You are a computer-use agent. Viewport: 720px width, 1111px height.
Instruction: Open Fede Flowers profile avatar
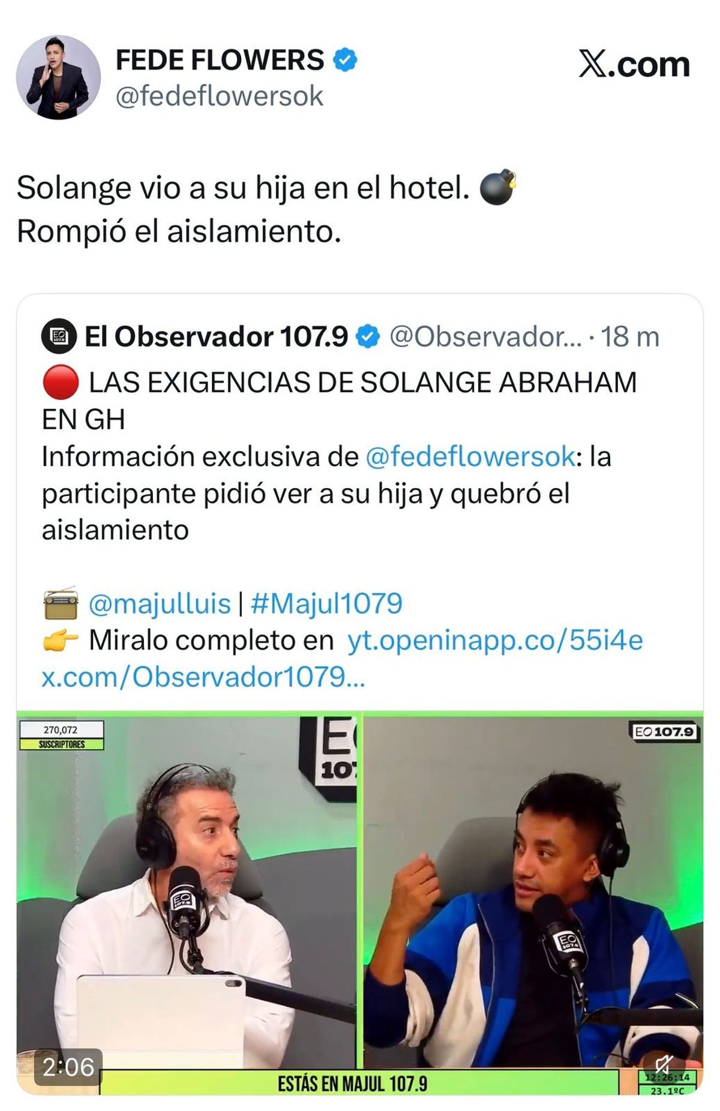coord(58,77)
